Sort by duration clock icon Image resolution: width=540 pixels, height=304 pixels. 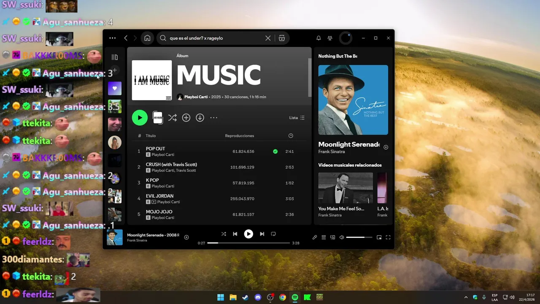click(x=291, y=136)
